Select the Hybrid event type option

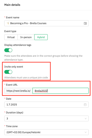coord(41,37)
